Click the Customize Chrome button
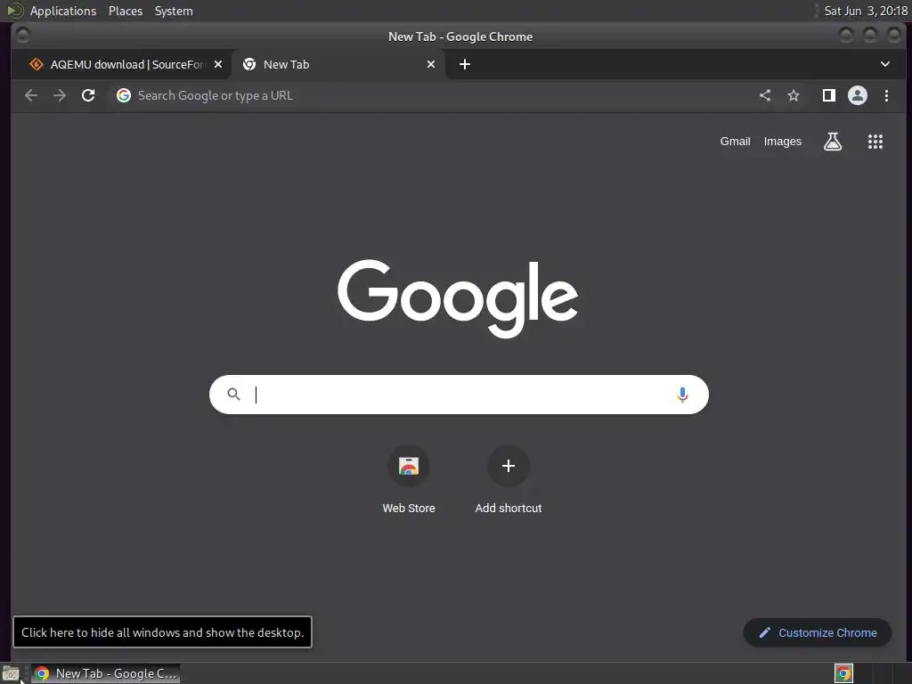The width and height of the screenshot is (912, 684). click(818, 633)
